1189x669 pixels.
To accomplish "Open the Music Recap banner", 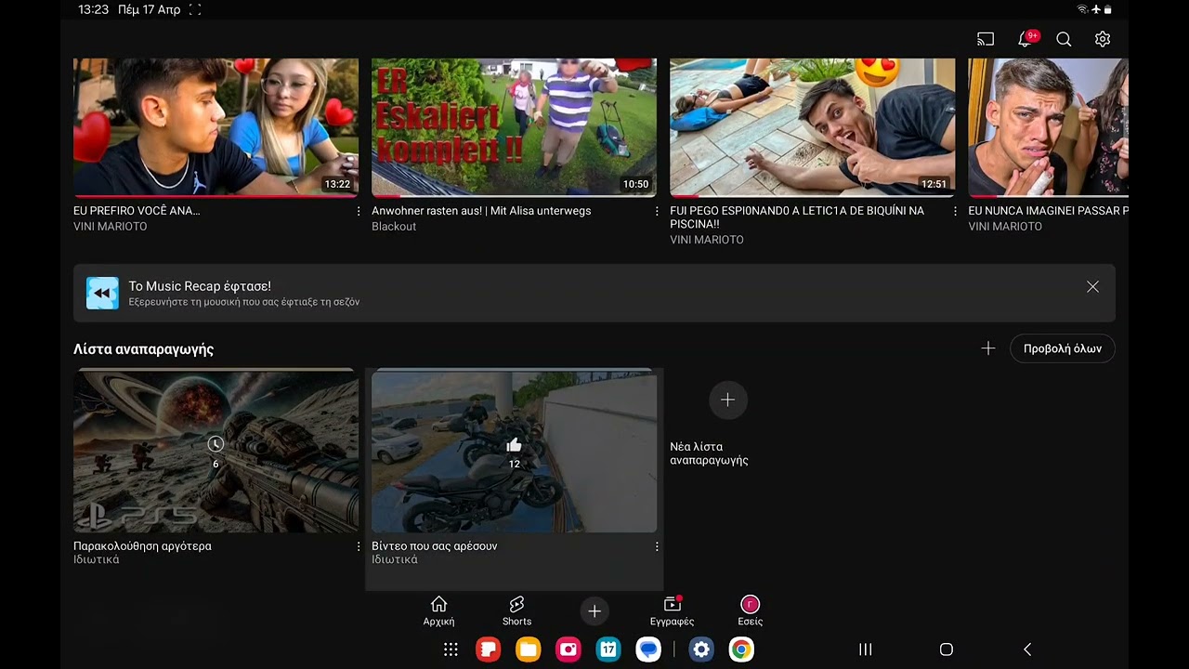I will click(x=594, y=293).
